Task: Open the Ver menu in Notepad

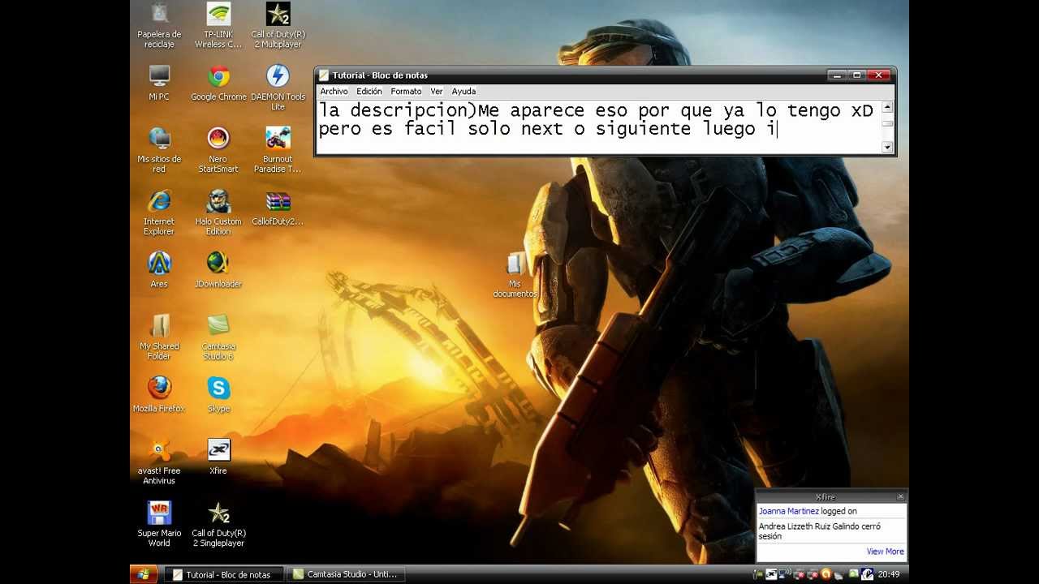Action: click(x=437, y=92)
